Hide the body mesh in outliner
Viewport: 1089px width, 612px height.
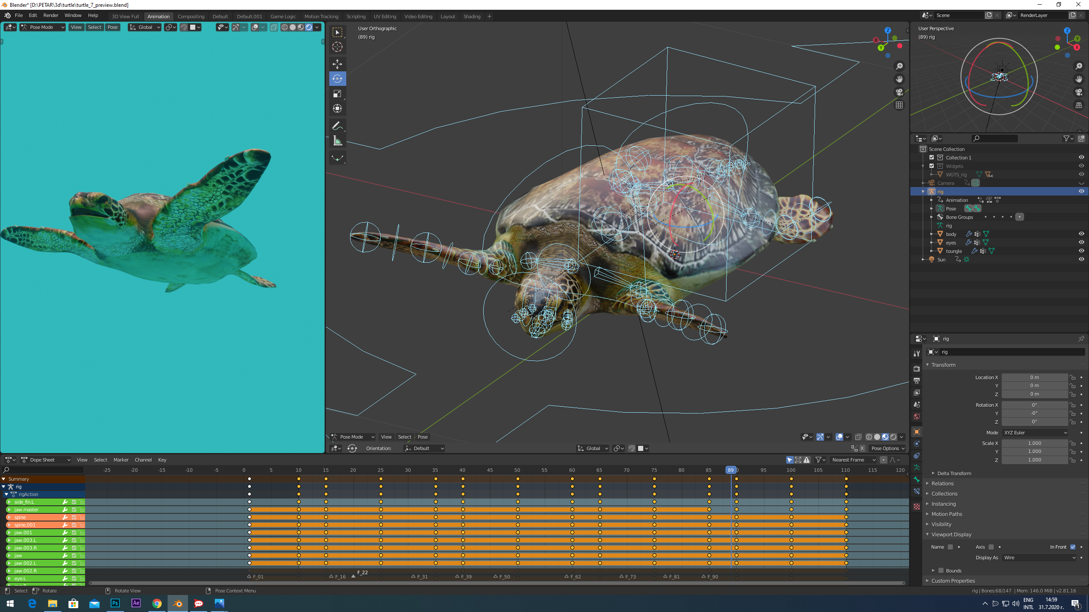coord(1081,234)
